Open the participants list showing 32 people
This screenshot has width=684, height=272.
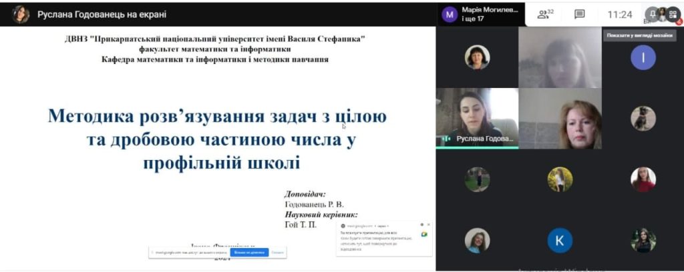(x=545, y=15)
